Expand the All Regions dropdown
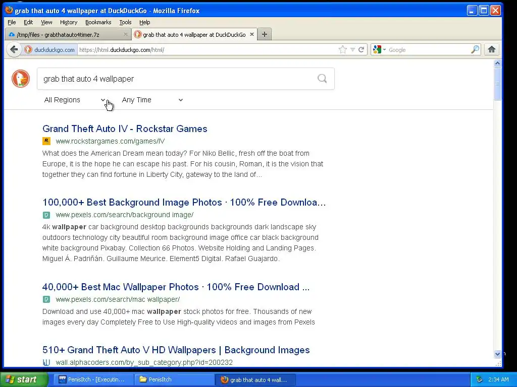This screenshot has width=517, height=387. pos(75,100)
